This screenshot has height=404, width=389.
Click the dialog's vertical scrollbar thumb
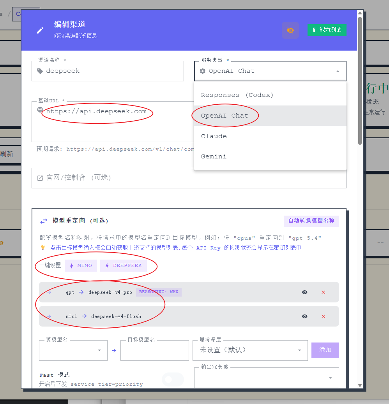click(x=360, y=81)
